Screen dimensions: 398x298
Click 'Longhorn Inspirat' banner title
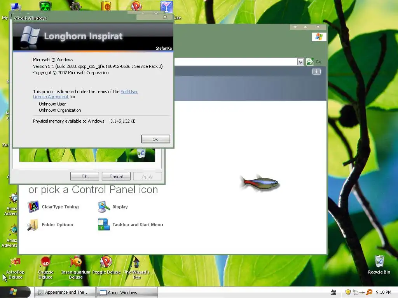83,36
